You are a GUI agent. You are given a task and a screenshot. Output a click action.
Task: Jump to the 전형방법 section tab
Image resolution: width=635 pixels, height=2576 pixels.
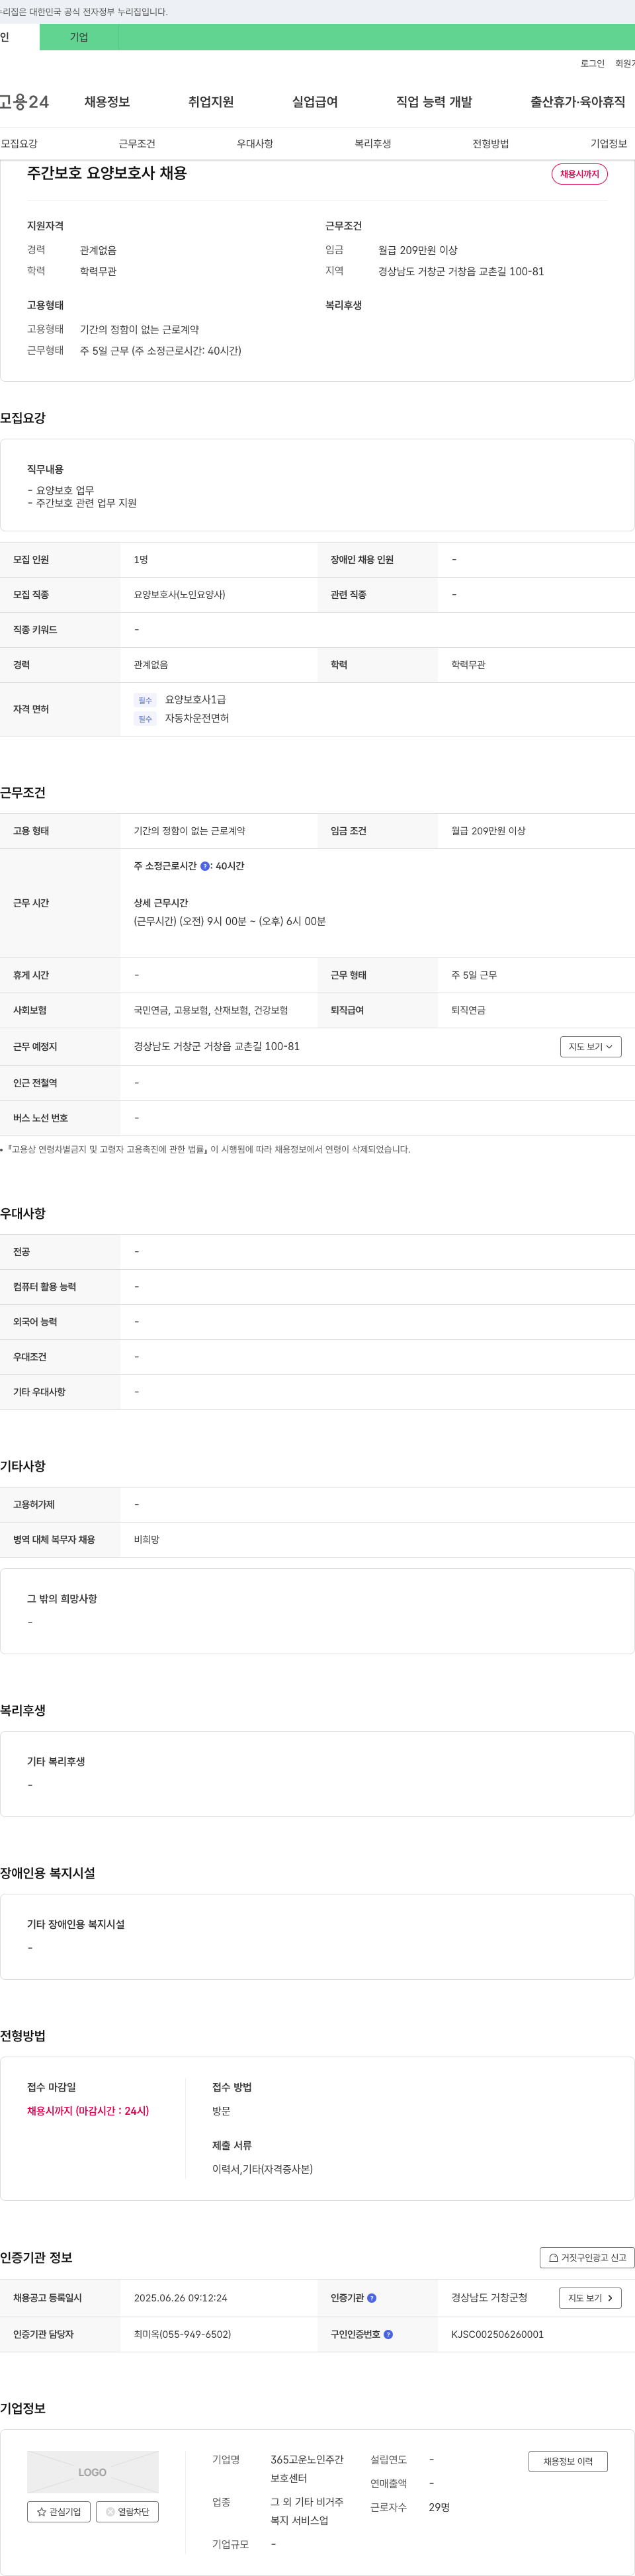[x=491, y=144]
